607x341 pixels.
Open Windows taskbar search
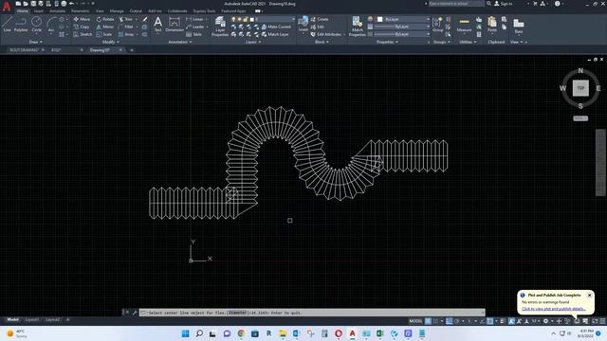click(x=199, y=333)
